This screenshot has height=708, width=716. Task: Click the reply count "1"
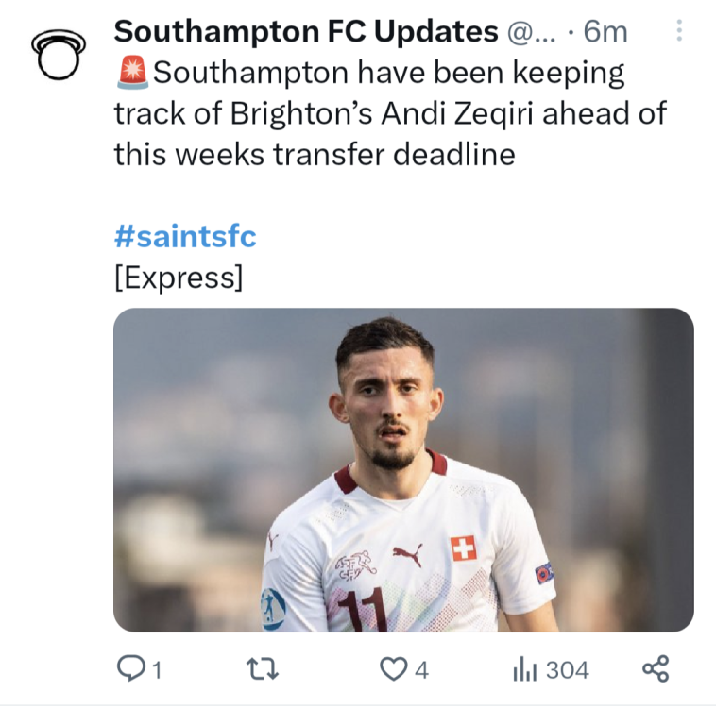tap(156, 670)
